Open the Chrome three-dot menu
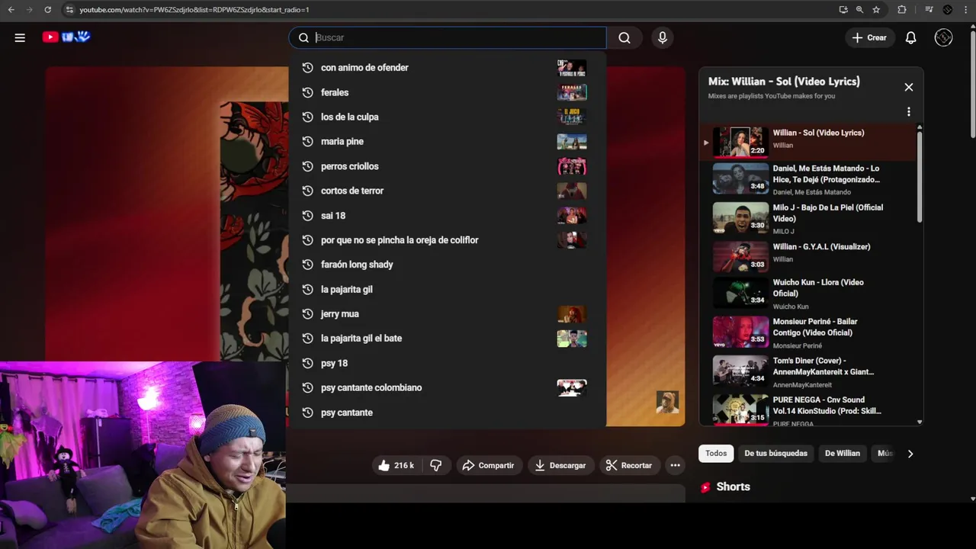The height and width of the screenshot is (549, 976). [x=967, y=9]
